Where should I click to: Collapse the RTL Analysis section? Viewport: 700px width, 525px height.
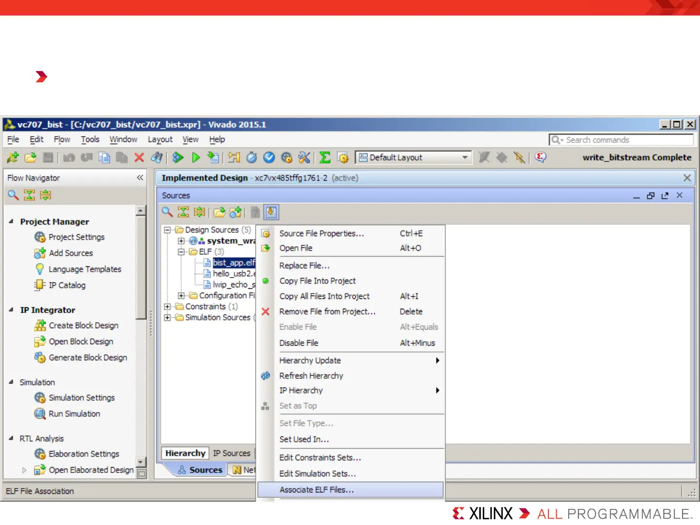pyautogui.click(x=11, y=438)
